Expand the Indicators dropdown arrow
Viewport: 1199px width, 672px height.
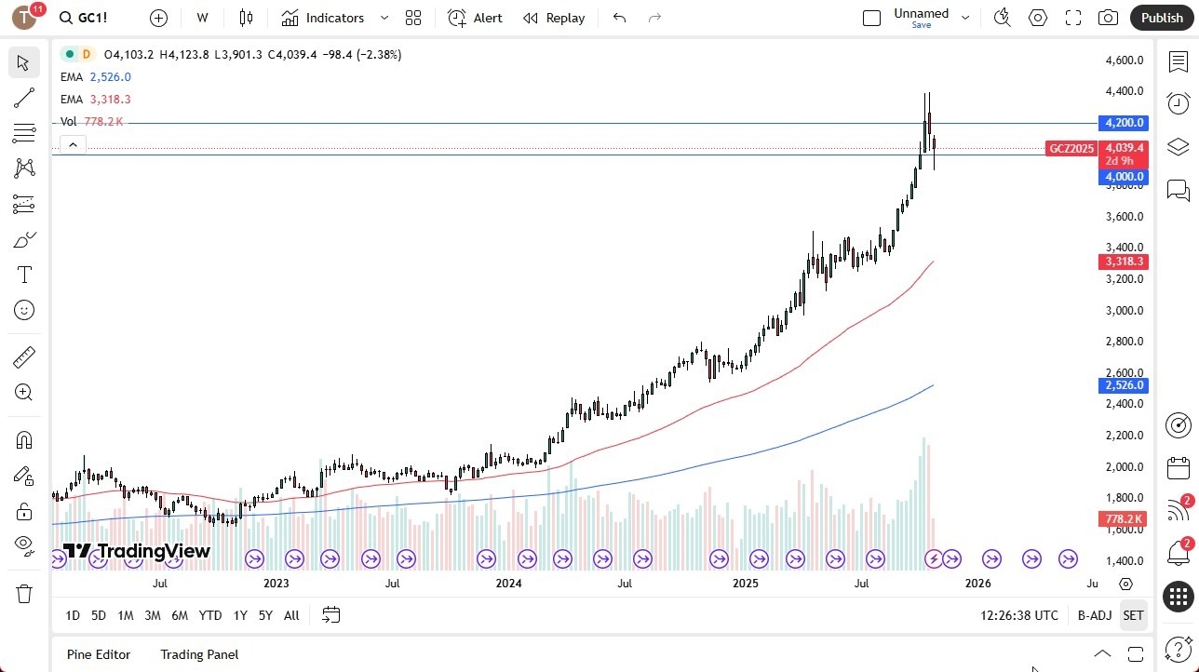(384, 18)
